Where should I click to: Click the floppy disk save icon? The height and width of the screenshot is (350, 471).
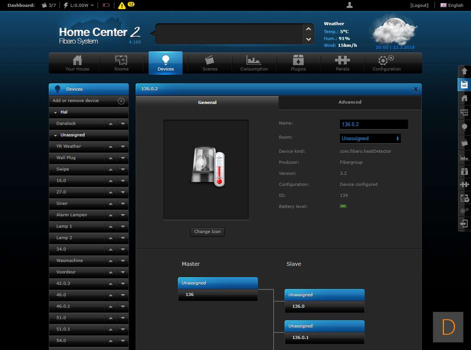click(x=464, y=85)
